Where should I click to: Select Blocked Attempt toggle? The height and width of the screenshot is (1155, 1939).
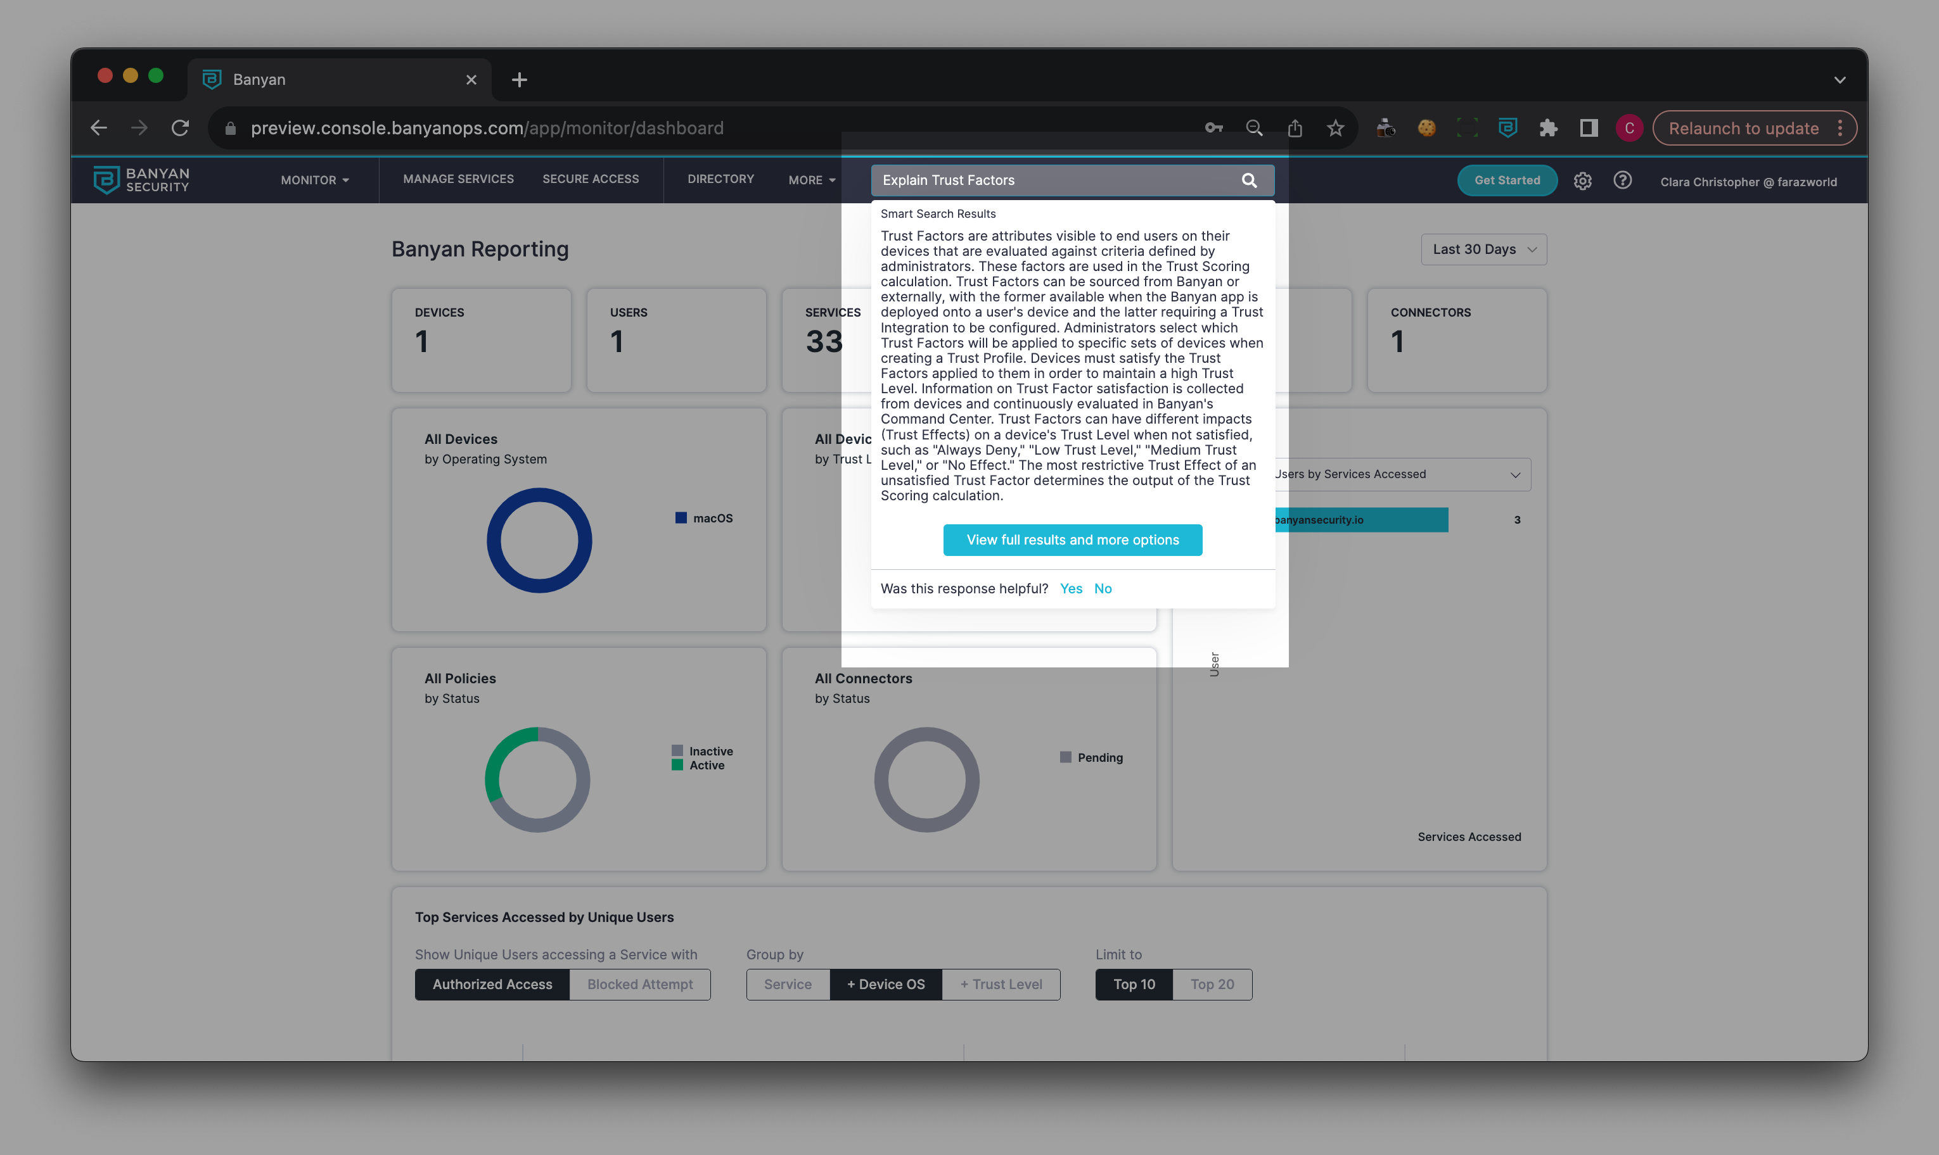tap(640, 985)
